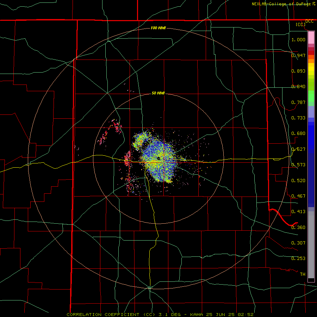Image resolution: width=317 pixels, height=317 pixels.
Task: Click the 0.893 legend value
Action: [298, 71]
